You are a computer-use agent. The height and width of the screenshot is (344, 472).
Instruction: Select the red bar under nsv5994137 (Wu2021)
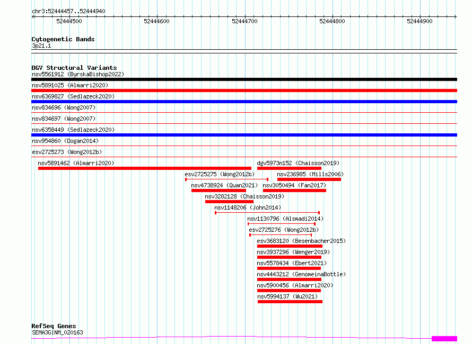290,302
